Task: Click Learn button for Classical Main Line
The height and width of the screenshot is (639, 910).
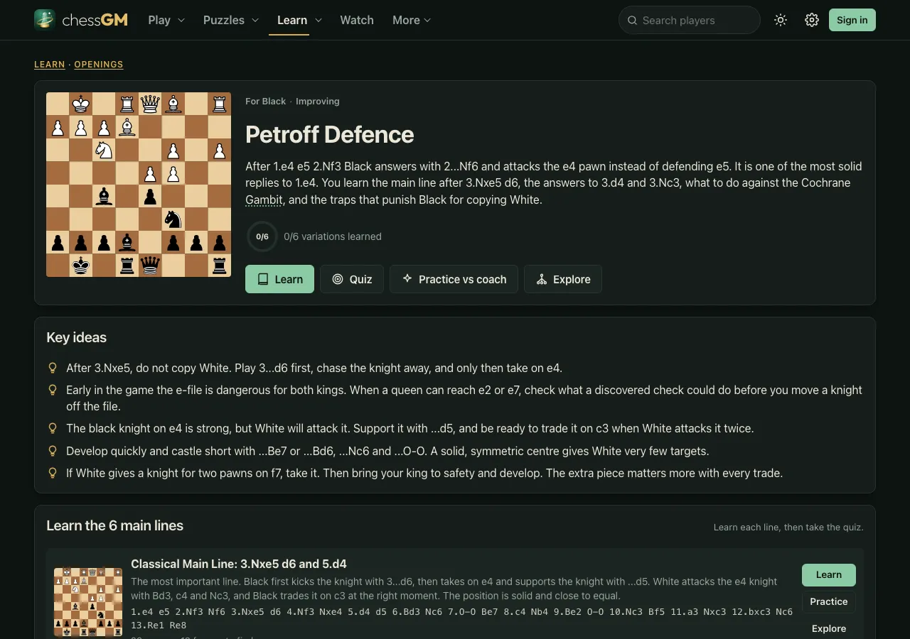Action: pos(829,575)
